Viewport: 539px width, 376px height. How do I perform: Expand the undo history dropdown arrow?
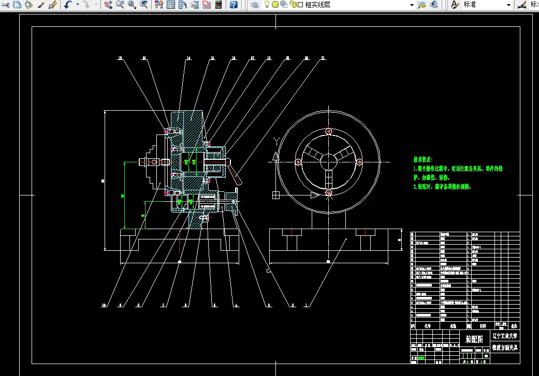pyautogui.click(x=77, y=5)
